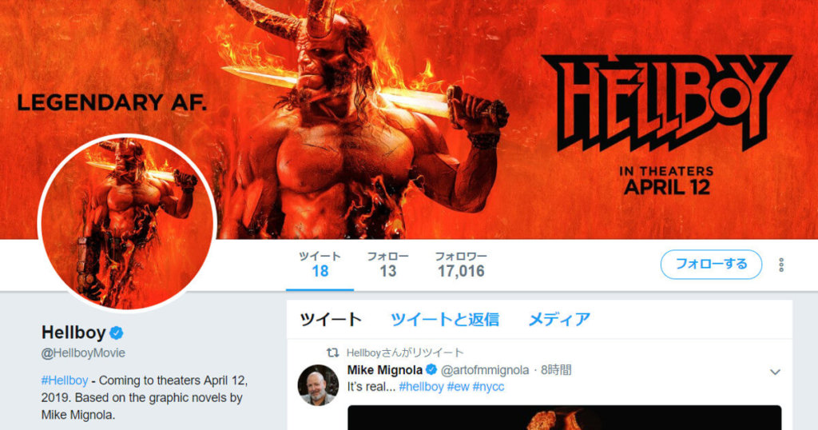Click Mike Mignola's verified badge

431,370
